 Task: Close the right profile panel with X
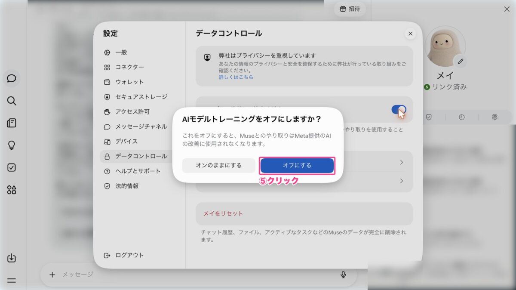(x=507, y=9)
